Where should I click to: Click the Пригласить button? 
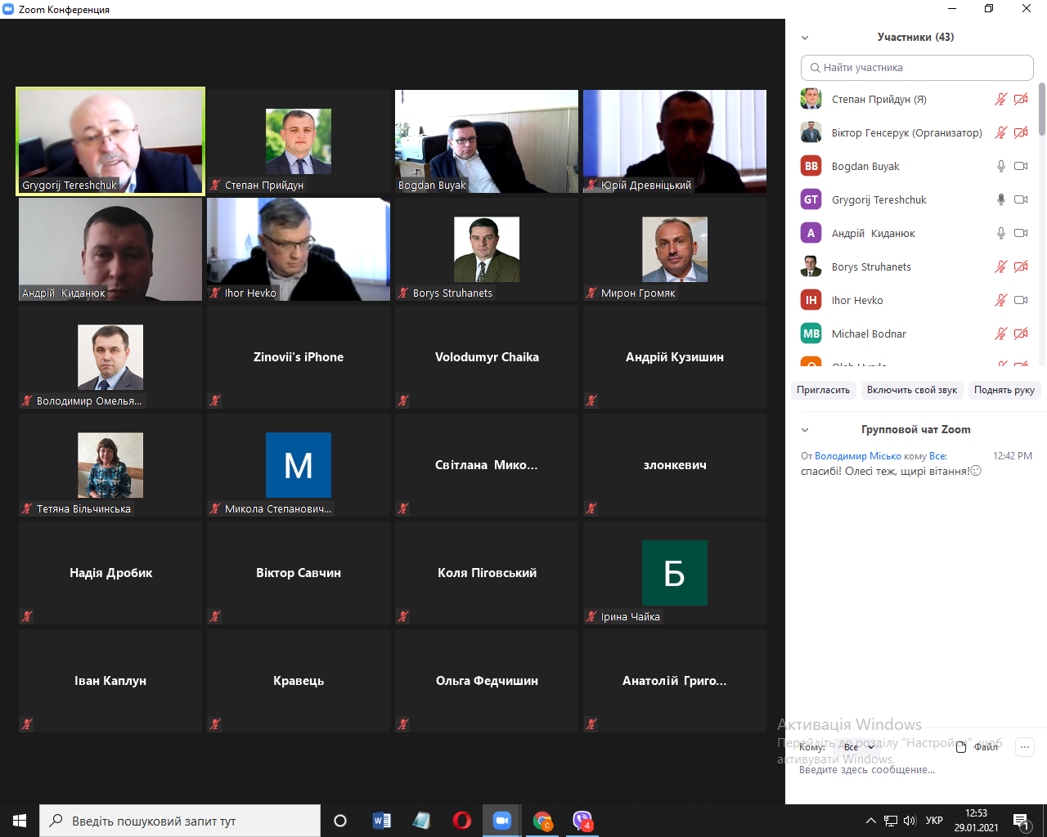tap(823, 390)
